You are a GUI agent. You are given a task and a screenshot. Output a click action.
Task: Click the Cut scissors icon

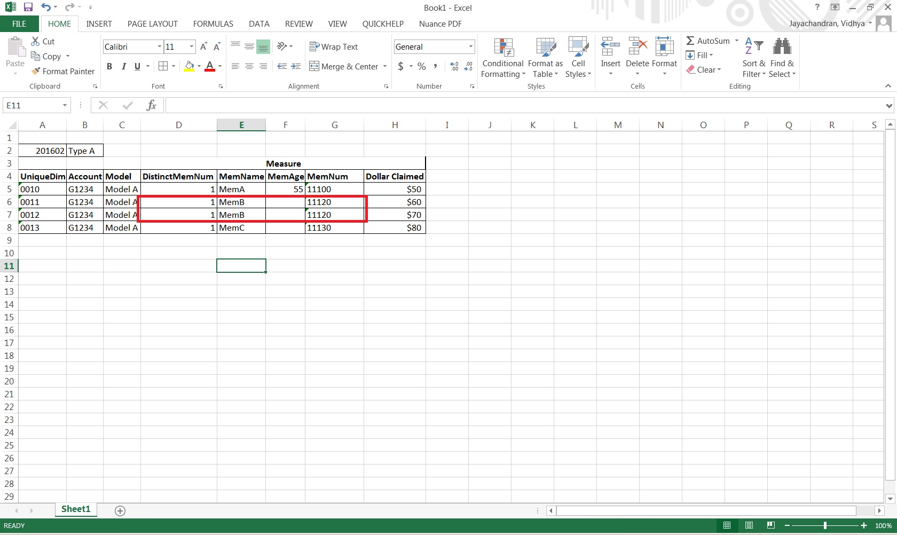(36, 41)
